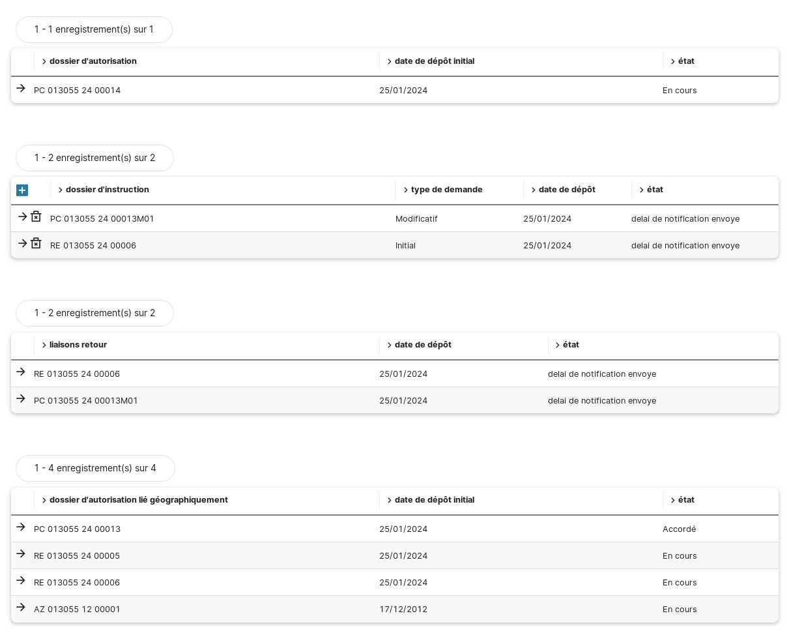Open AZ 013055 12 00001 dossier
Viewport: 789px width, 633px height.
77,610
